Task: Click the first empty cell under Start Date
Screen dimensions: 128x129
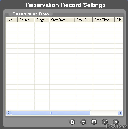Action: [62, 25]
